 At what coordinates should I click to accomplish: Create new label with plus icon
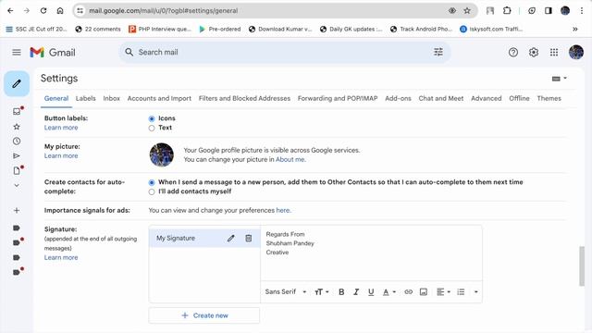tap(17, 210)
